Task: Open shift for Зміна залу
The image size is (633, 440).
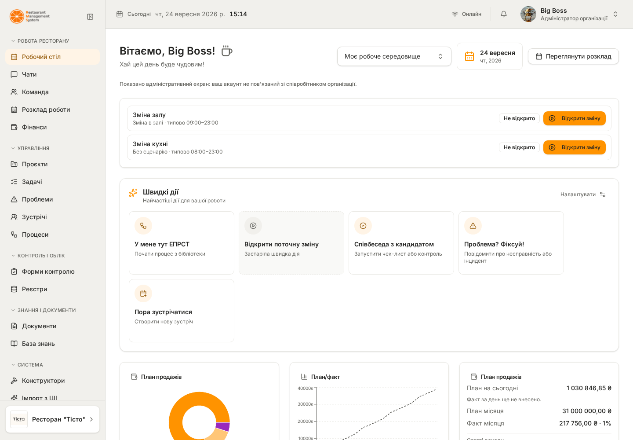Action: coord(575,118)
